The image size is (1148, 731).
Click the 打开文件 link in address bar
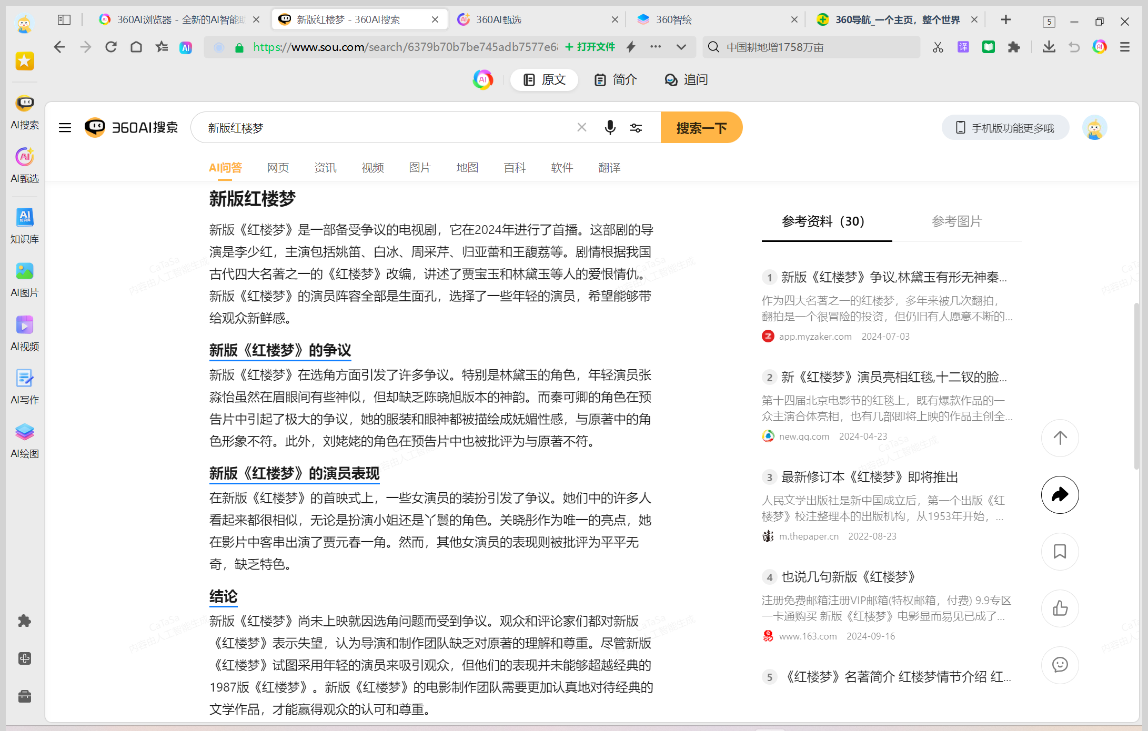click(x=590, y=47)
